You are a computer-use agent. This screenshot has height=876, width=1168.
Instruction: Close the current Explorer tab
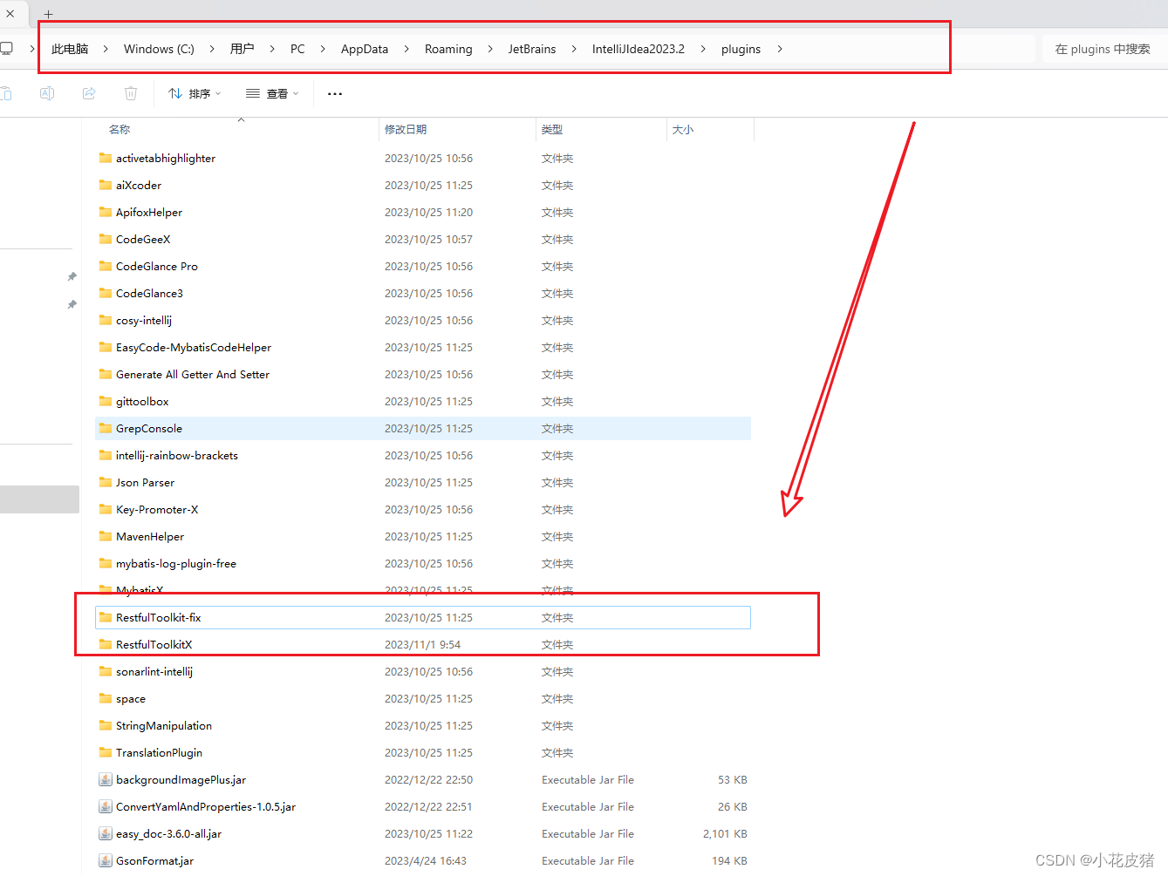pos(10,13)
